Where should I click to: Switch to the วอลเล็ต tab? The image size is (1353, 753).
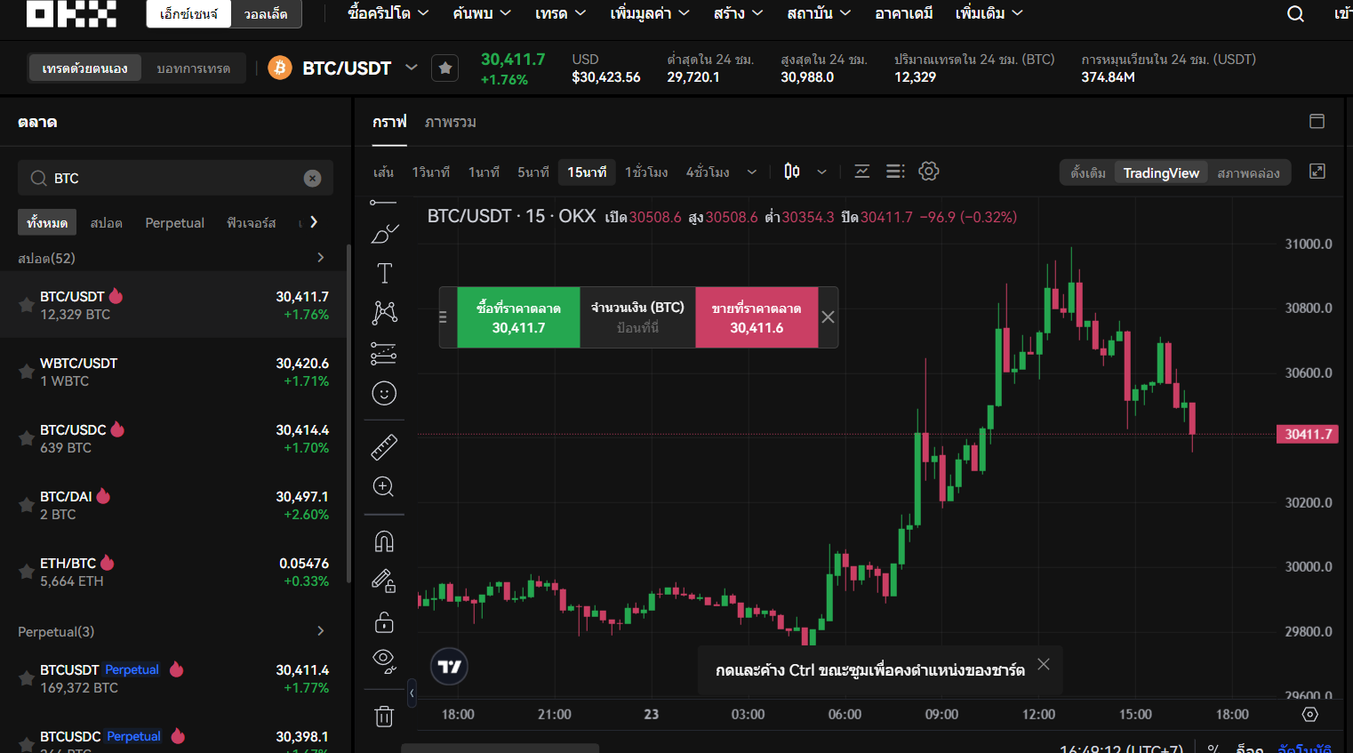pyautogui.click(x=266, y=14)
